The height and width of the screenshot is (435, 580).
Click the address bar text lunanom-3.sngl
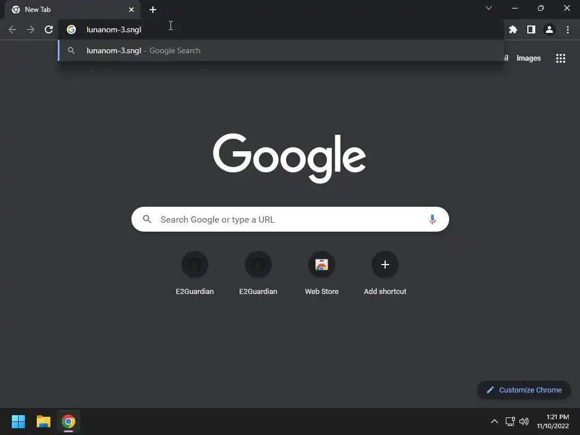point(114,29)
